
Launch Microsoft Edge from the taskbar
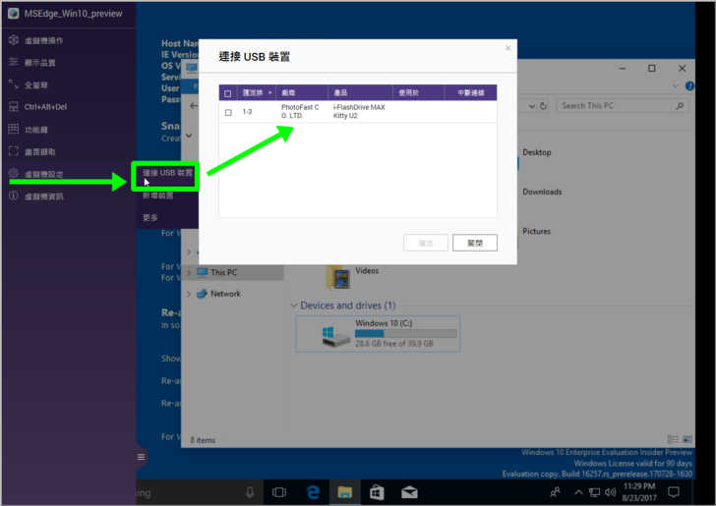coord(313,492)
